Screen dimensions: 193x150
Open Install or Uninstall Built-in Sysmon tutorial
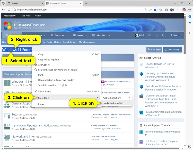[x=163, y=113]
